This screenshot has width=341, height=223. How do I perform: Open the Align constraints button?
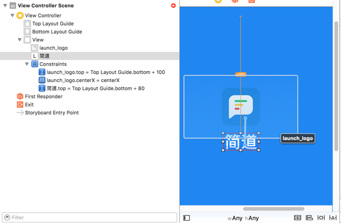point(309,218)
